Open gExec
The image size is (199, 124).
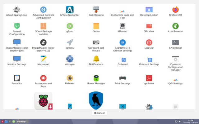(70, 26)
